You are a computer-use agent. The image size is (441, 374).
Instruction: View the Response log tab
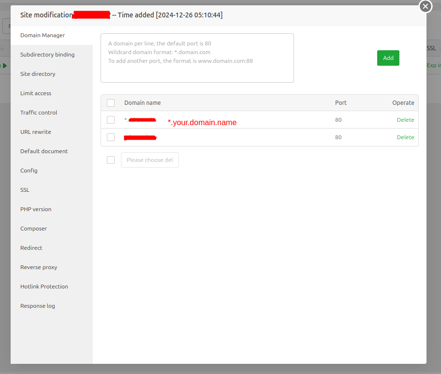point(38,306)
